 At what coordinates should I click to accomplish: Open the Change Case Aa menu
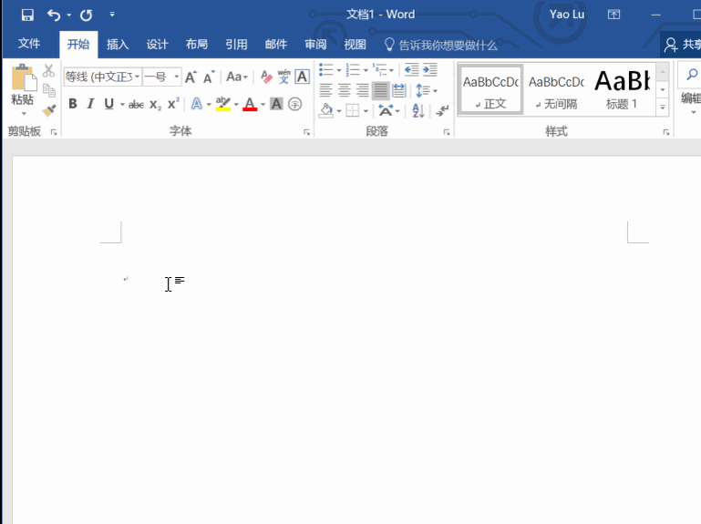point(237,77)
